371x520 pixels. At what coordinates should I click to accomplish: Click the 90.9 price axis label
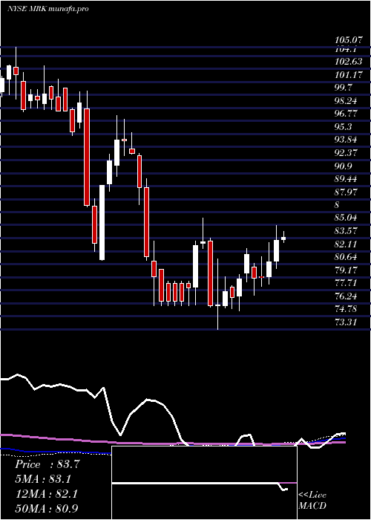tap(344, 166)
